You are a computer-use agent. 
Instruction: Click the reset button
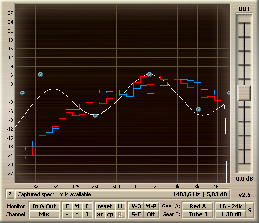[105, 206]
